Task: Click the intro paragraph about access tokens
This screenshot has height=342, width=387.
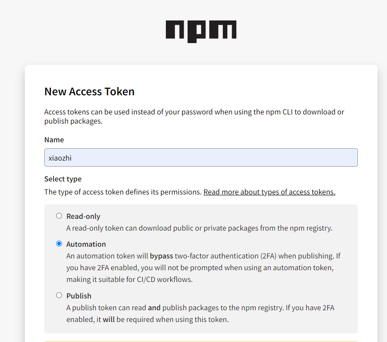Action: 194,116
